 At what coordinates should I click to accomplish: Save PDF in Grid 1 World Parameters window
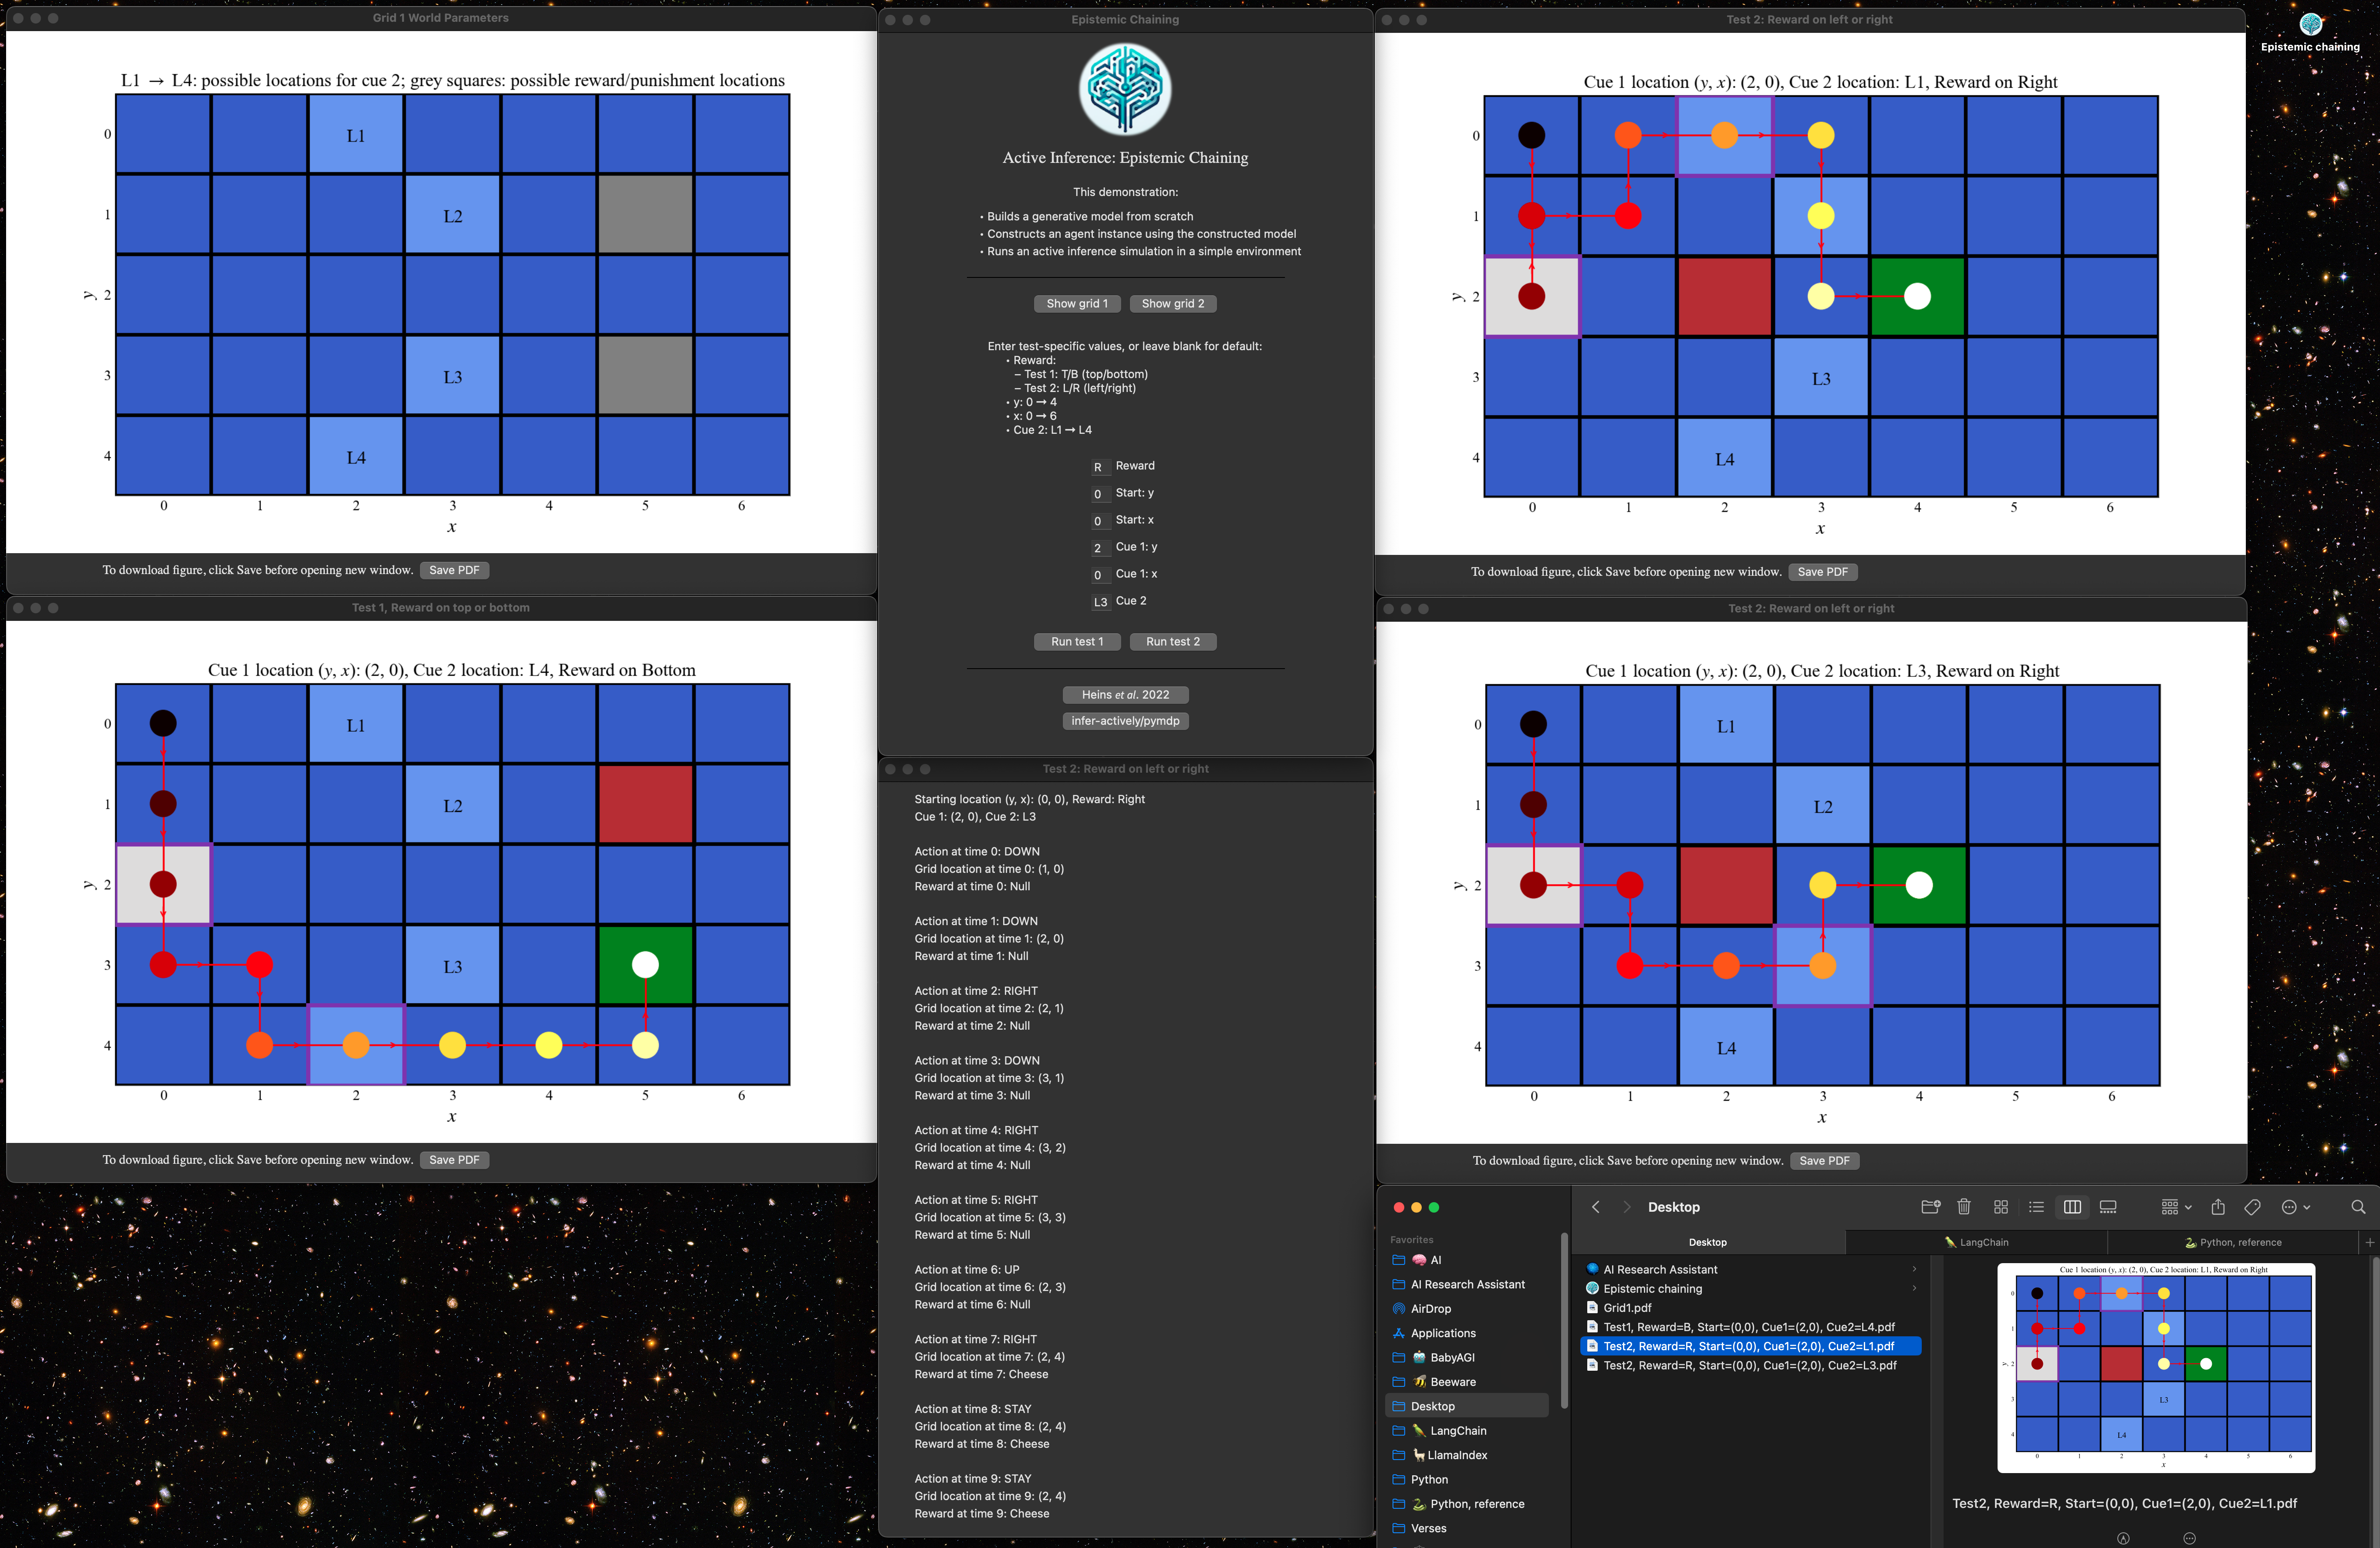tap(454, 570)
